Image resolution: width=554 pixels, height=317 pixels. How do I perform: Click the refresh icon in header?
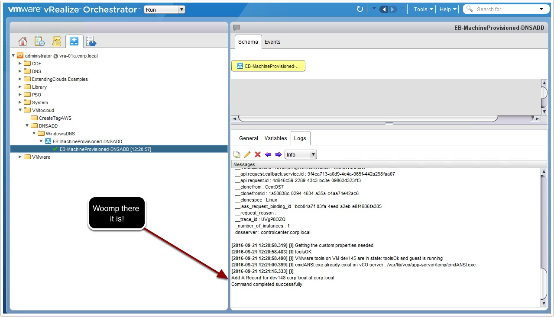pyautogui.click(x=360, y=9)
